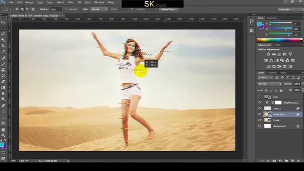Open the tool preset picker arrow

(x=10, y=9)
